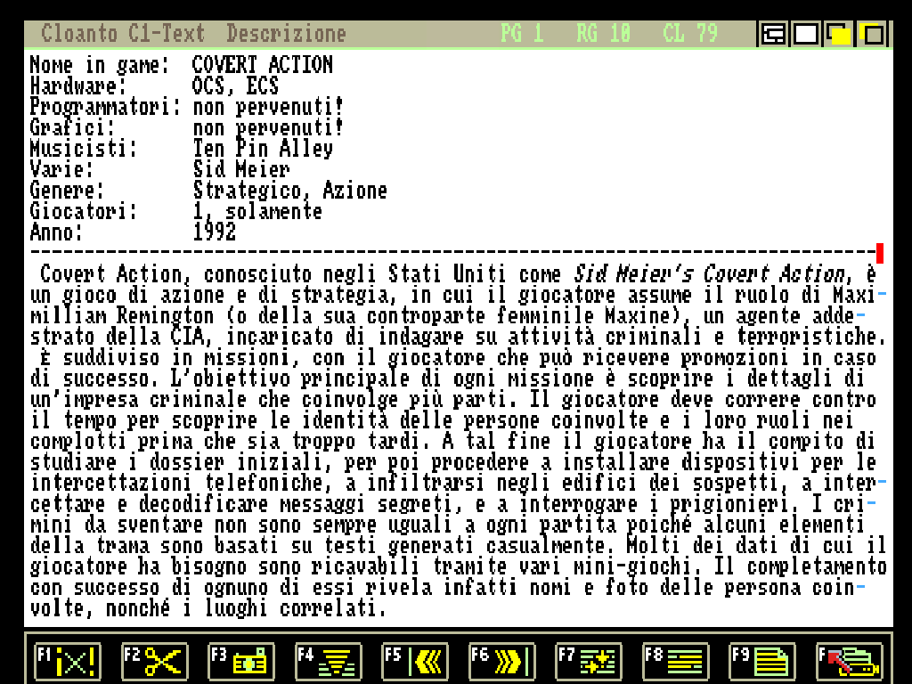The image size is (912, 684).
Task: Click the last toolbar icon with red arrow
Action: pos(850,662)
